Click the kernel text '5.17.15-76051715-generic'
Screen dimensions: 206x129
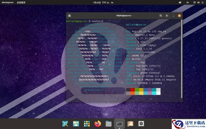(155, 38)
